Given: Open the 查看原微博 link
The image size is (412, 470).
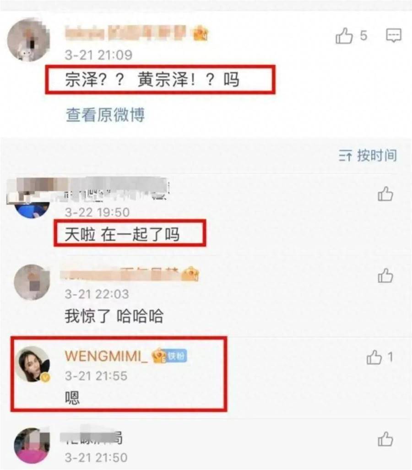Looking at the screenshot, I should [105, 115].
